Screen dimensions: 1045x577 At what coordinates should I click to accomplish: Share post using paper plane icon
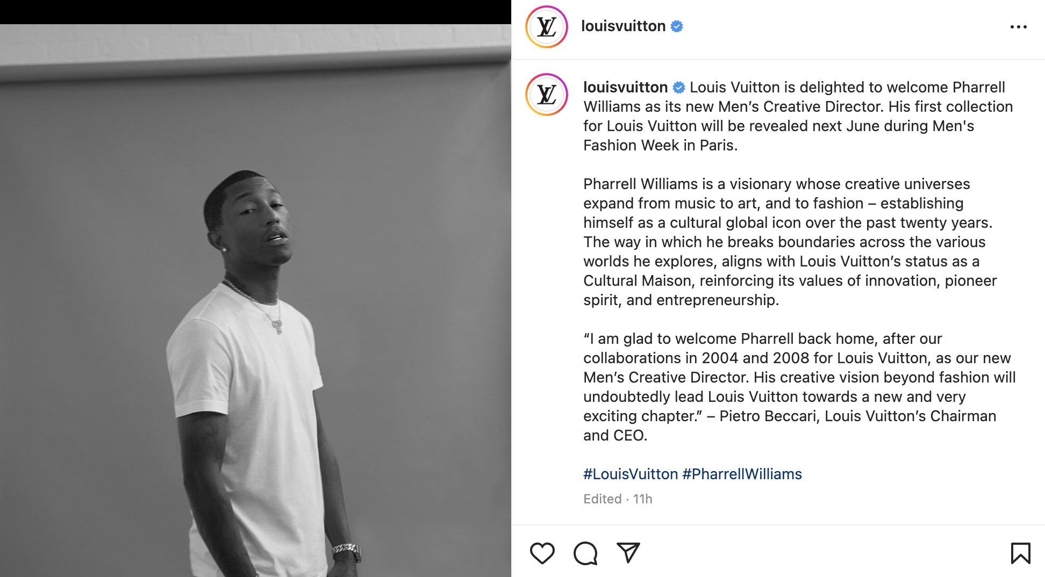[628, 553]
